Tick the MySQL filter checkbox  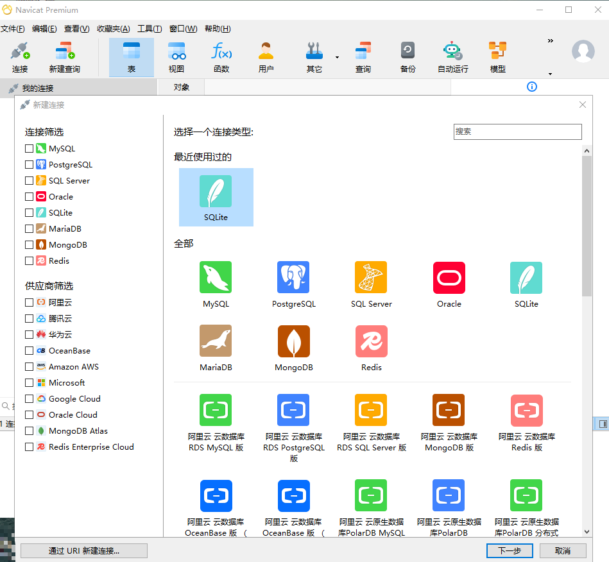(29, 148)
